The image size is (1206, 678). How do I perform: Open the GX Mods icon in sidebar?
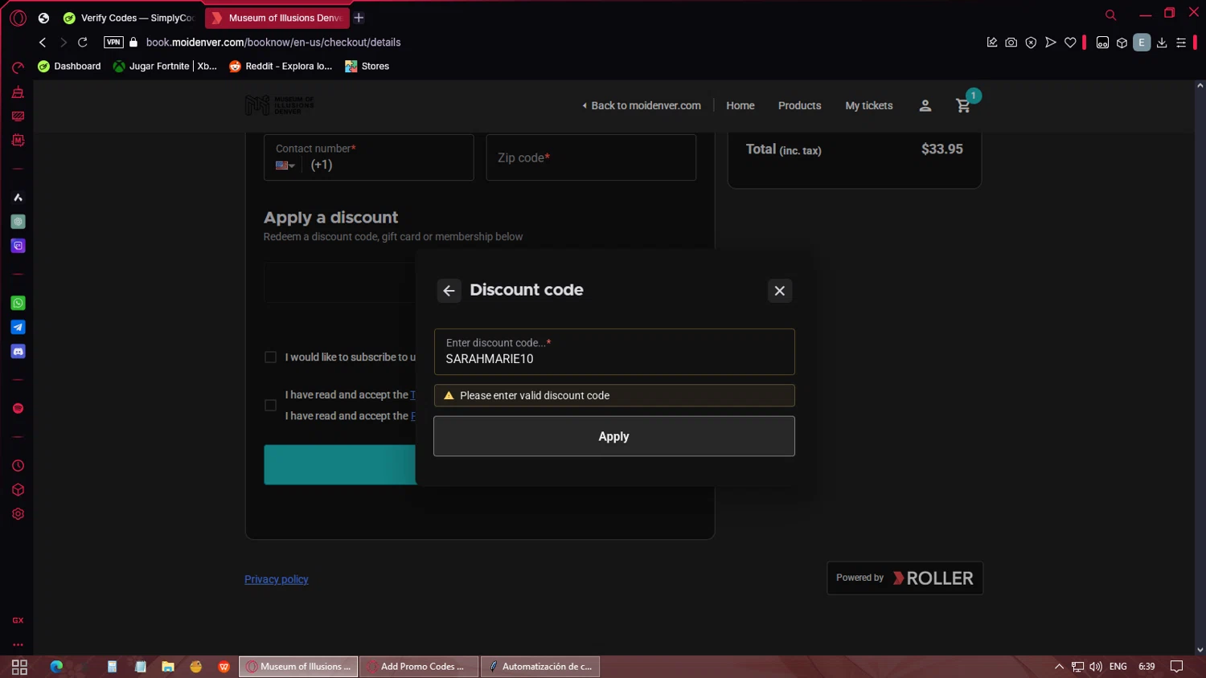(18, 141)
